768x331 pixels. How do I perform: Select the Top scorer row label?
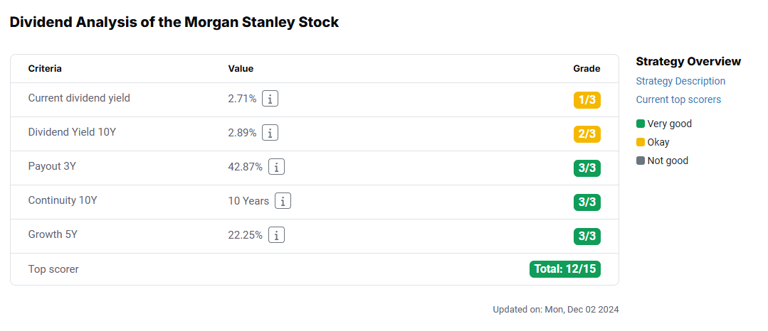(x=53, y=269)
